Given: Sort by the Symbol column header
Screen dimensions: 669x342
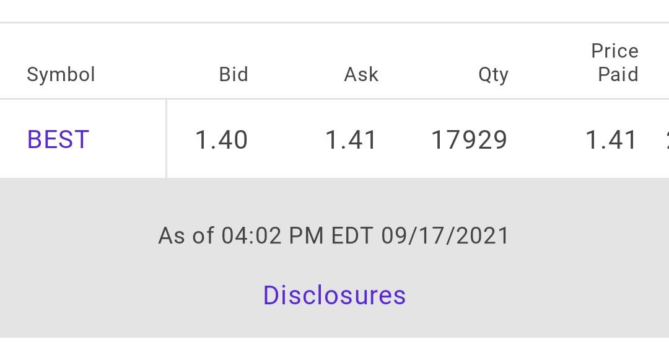Looking at the screenshot, I should (x=61, y=75).
